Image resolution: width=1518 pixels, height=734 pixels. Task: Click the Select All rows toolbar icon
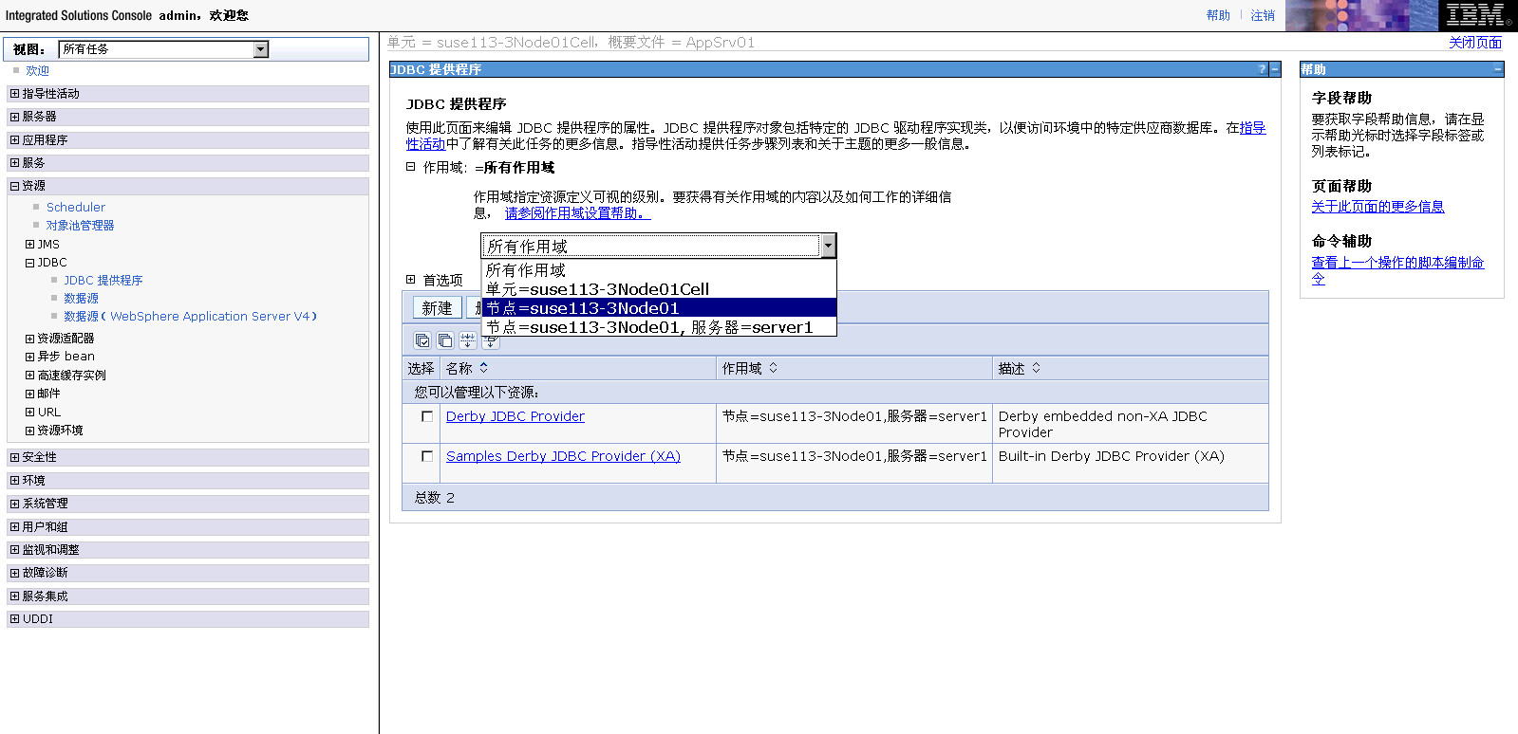pos(422,340)
